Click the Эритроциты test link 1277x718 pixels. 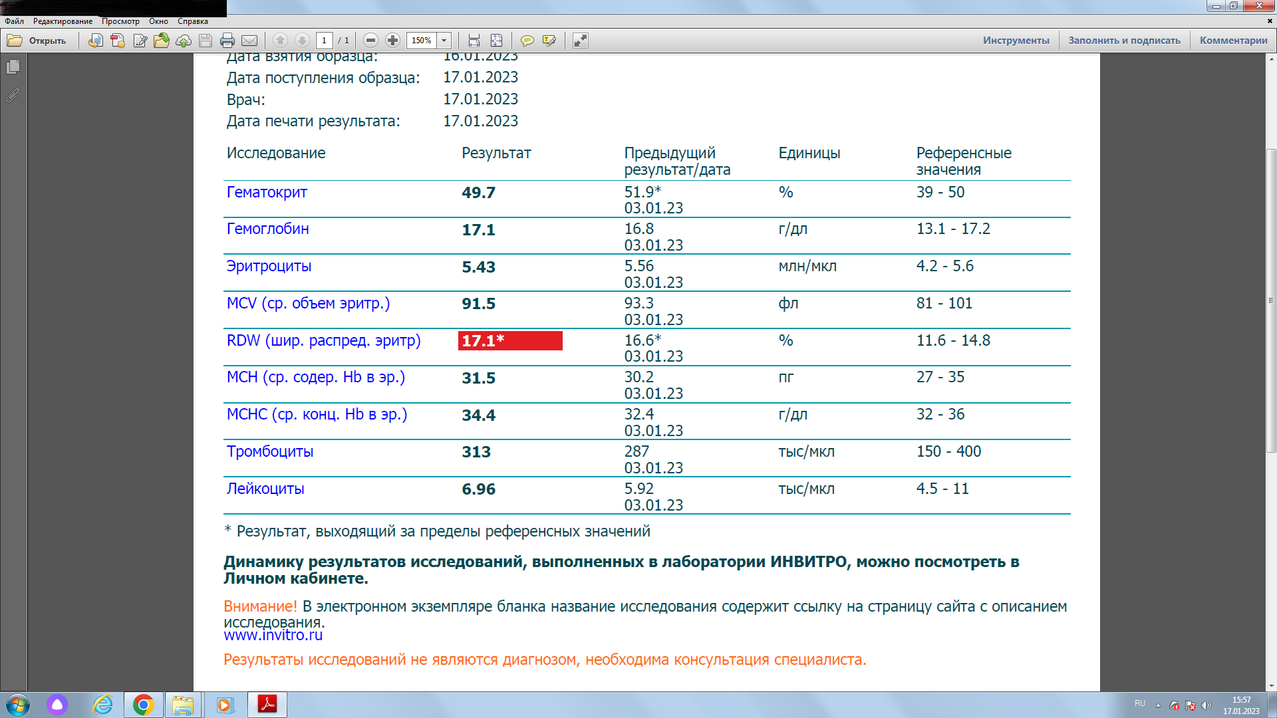[x=269, y=267]
